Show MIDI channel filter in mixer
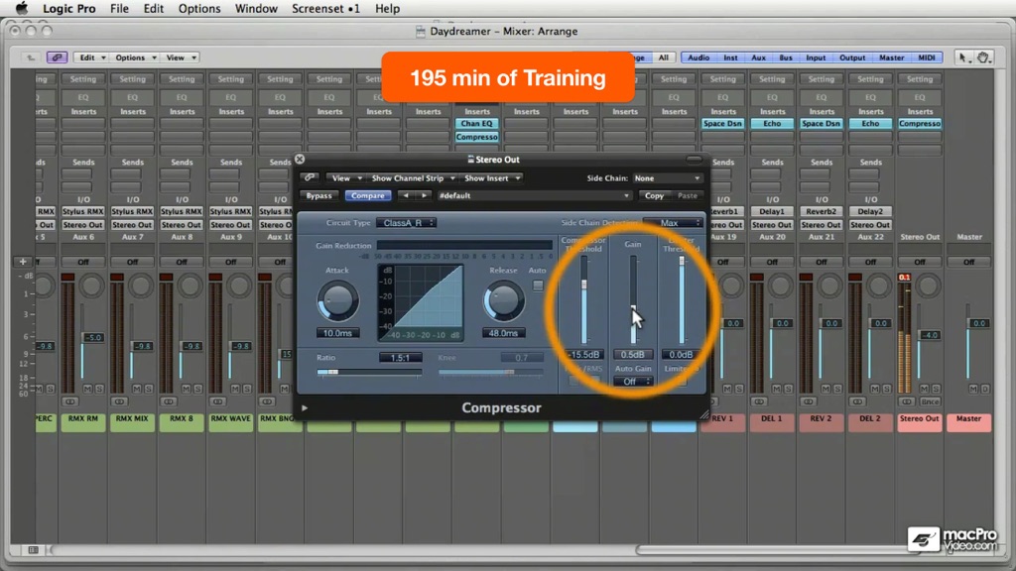The height and width of the screenshot is (571, 1016). 927,57
